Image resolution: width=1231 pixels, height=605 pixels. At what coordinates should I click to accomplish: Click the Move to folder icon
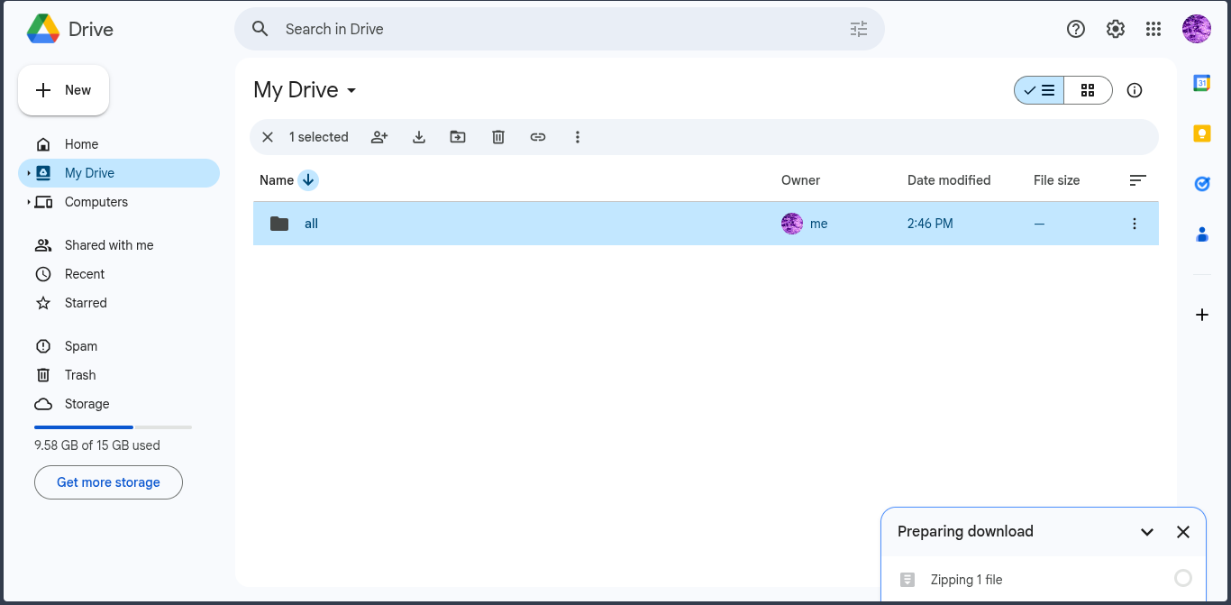click(458, 137)
